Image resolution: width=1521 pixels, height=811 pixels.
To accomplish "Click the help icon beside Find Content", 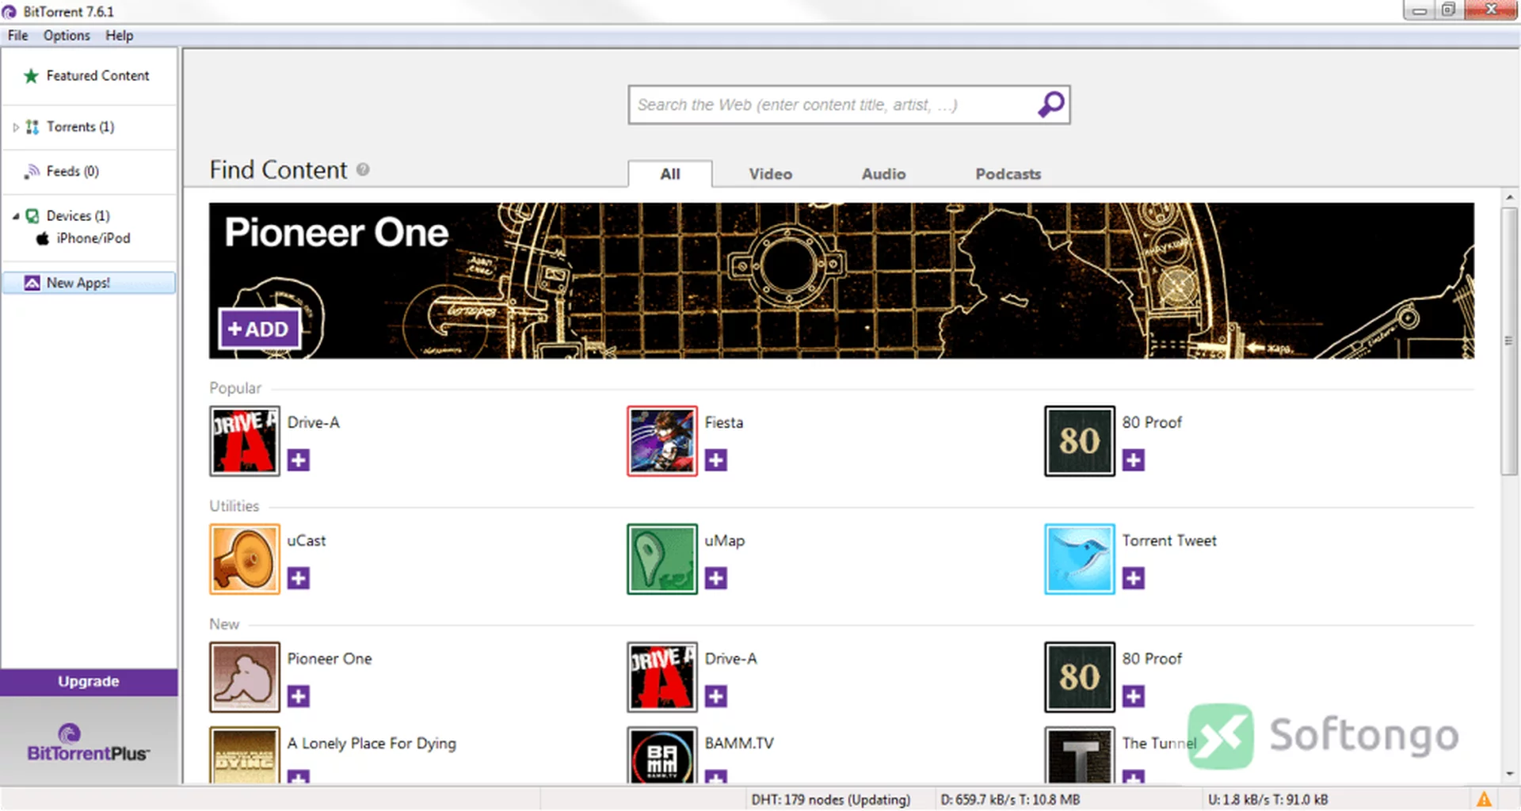I will coord(363,169).
